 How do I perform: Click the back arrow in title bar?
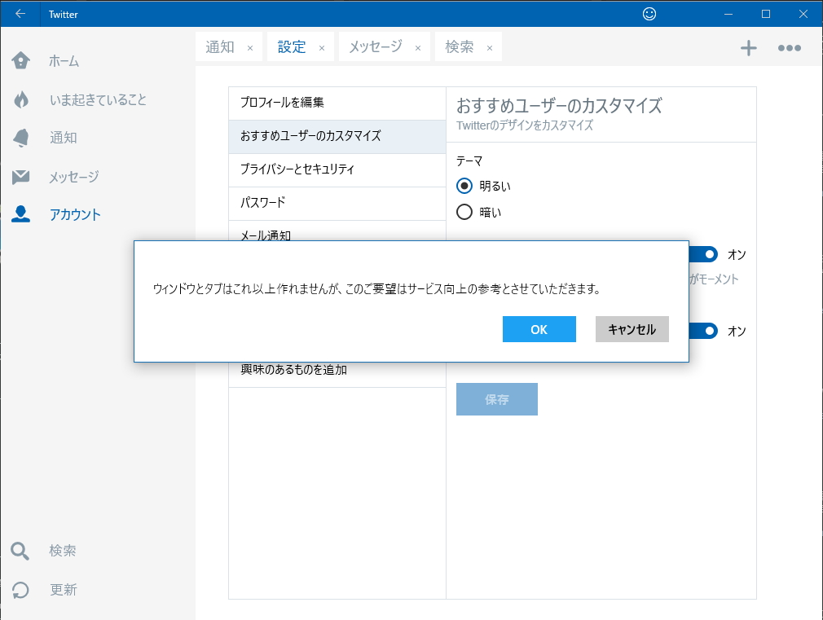pos(20,14)
